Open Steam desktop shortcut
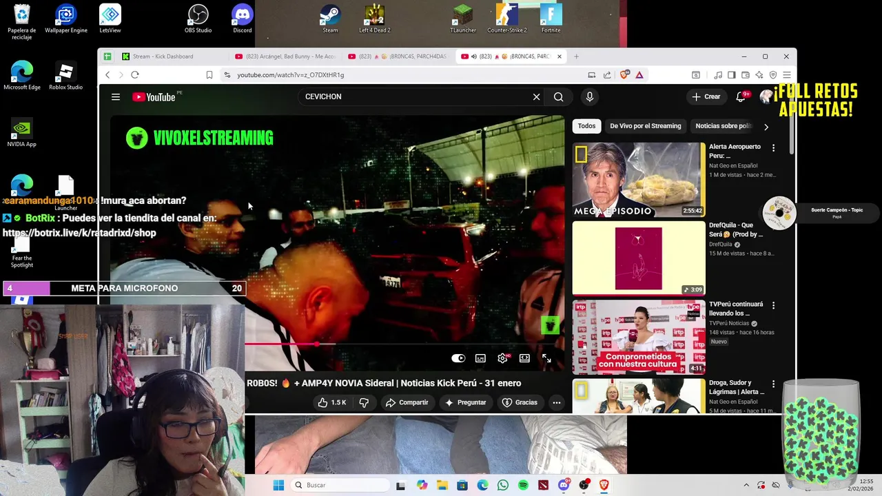This screenshot has width=882, height=496. click(x=330, y=19)
